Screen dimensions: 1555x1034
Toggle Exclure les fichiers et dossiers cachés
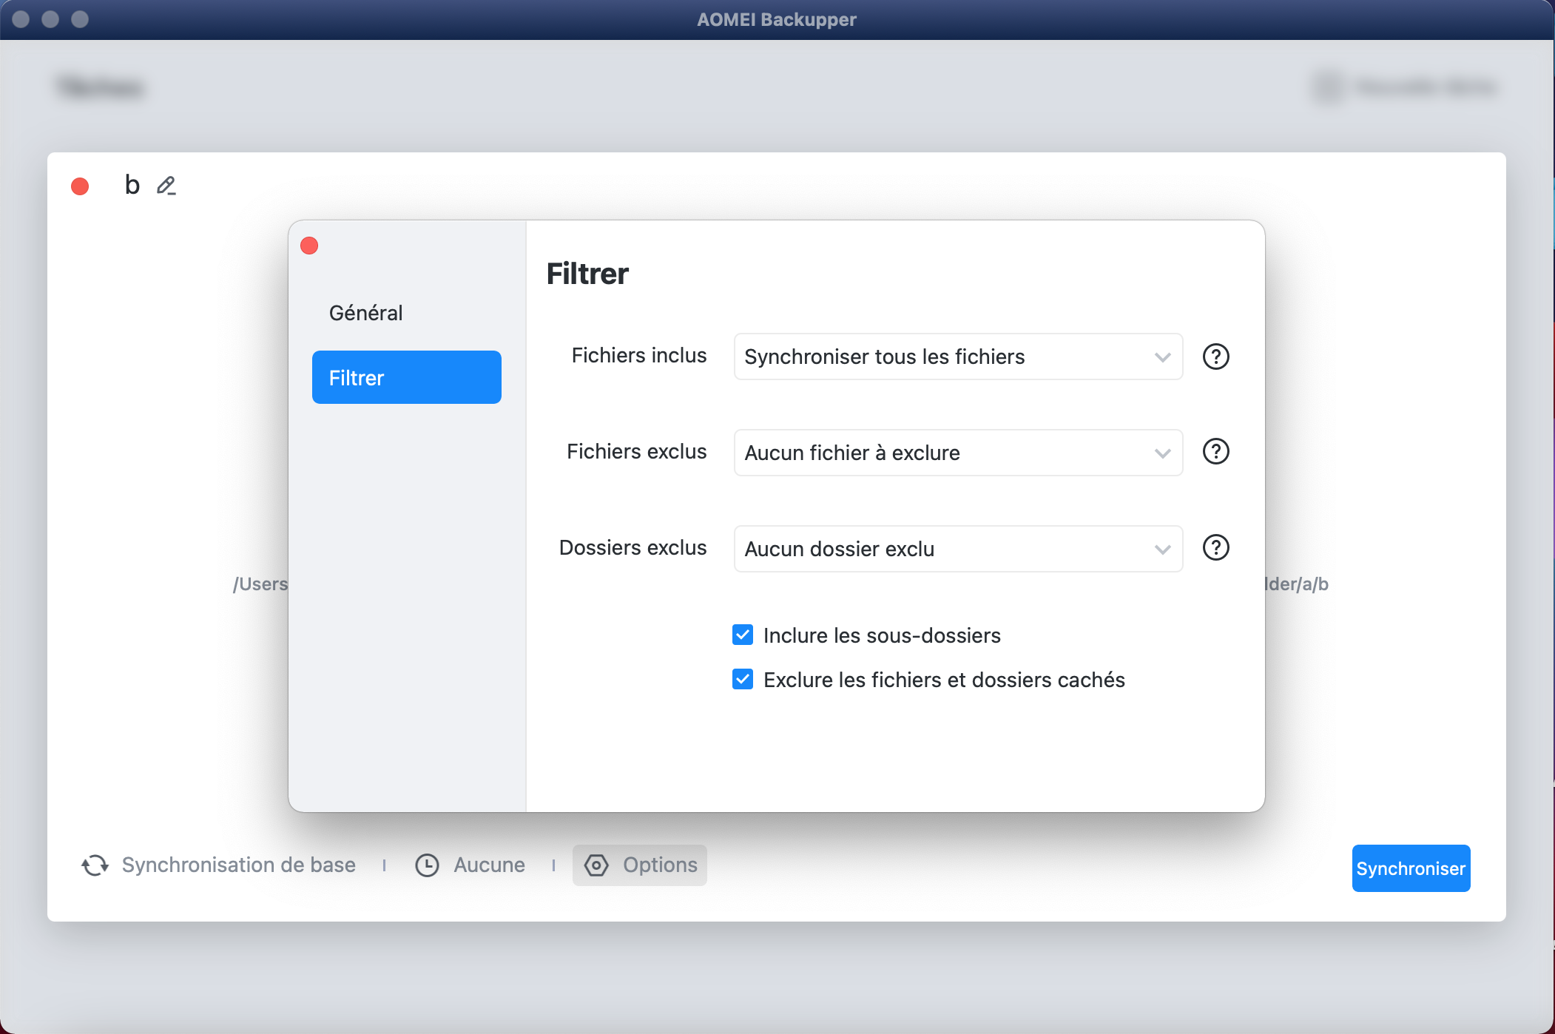(x=743, y=679)
